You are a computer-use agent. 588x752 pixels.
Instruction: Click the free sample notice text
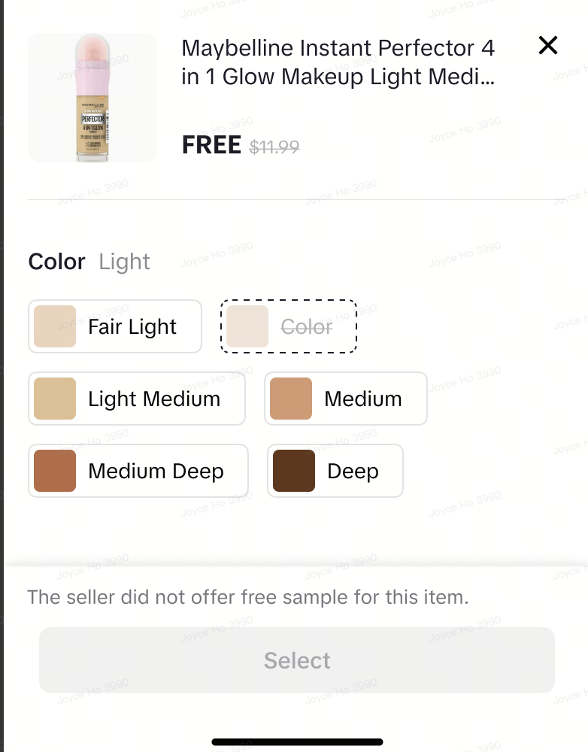point(248,598)
